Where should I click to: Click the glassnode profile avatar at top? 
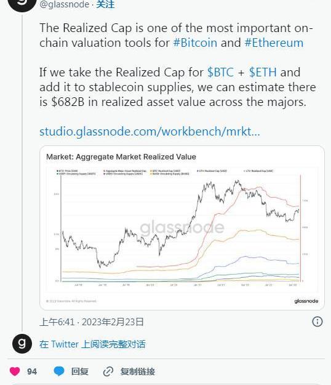point(22,4)
